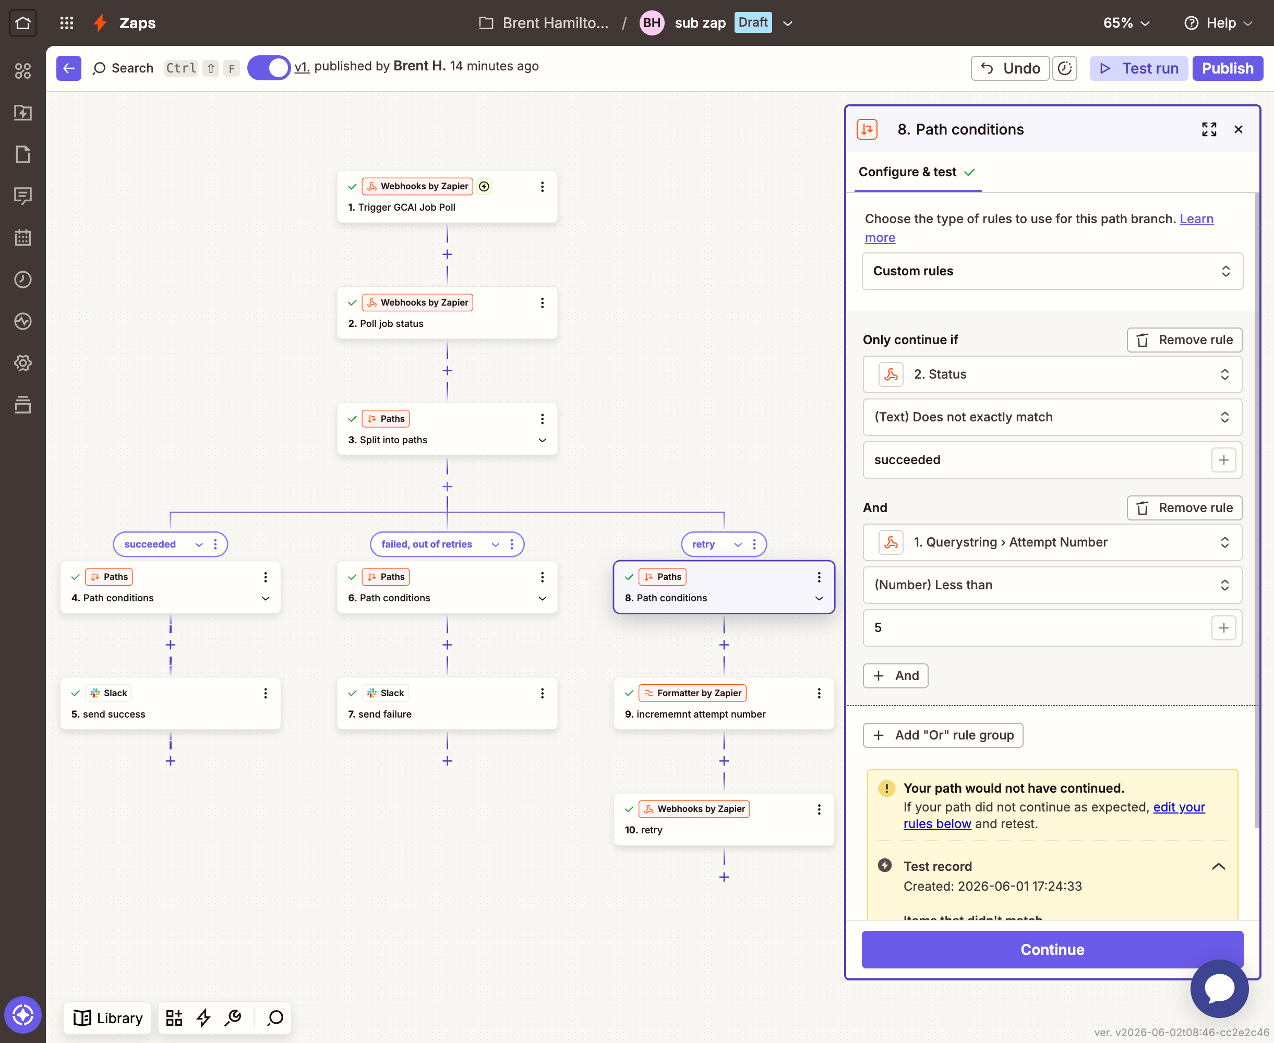
Task: Open options dots on succeeded path label
Action: [x=215, y=544]
